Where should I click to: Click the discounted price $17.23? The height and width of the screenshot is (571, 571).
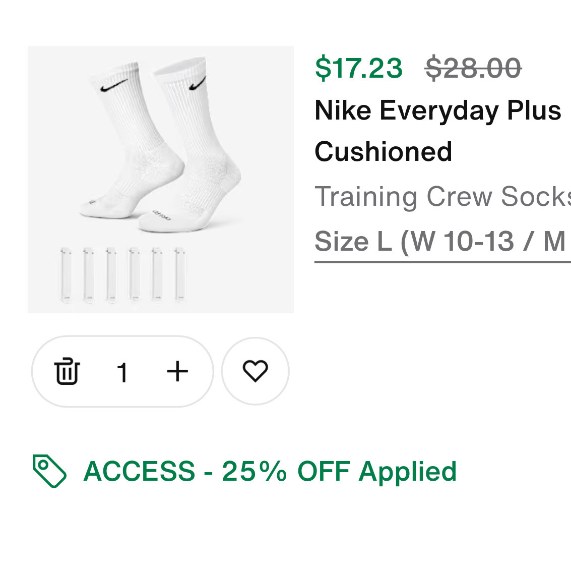(x=358, y=69)
